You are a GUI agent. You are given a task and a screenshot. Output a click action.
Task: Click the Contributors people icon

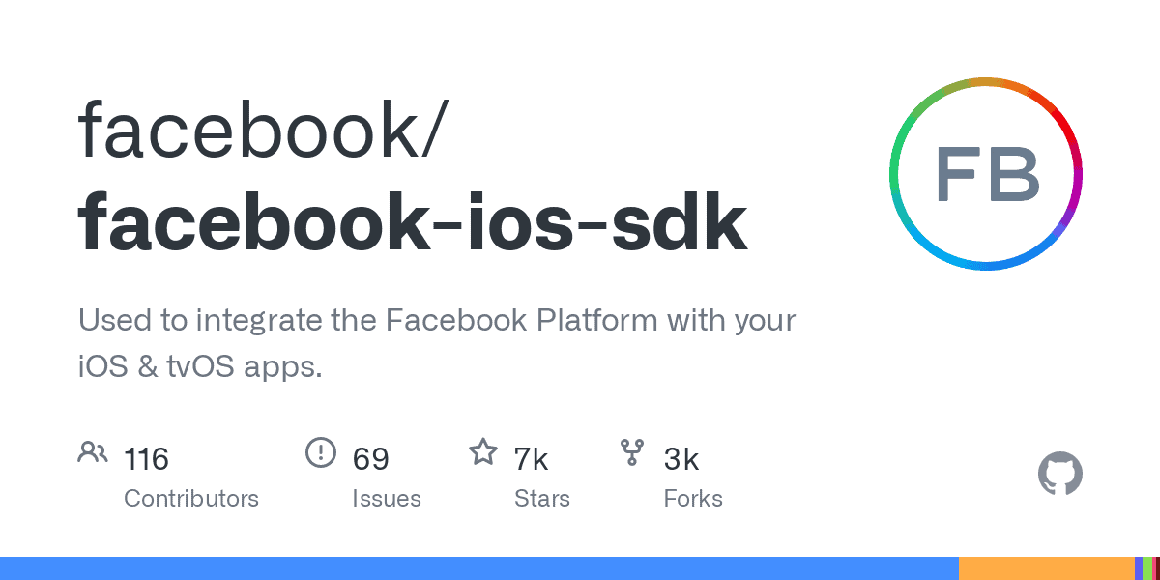pyautogui.click(x=93, y=452)
